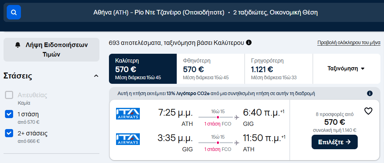Select the Καλύτερη sorting tab
Viewport: 384px width, 163px height.
click(x=143, y=69)
